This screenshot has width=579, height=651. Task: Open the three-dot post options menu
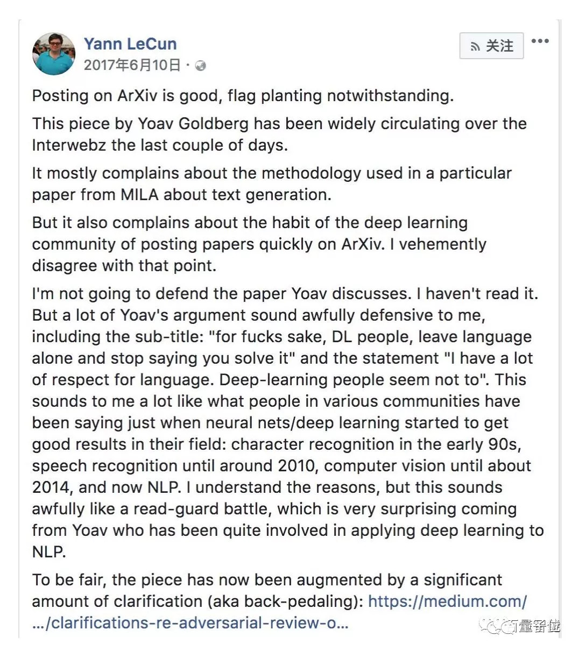(540, 41)
